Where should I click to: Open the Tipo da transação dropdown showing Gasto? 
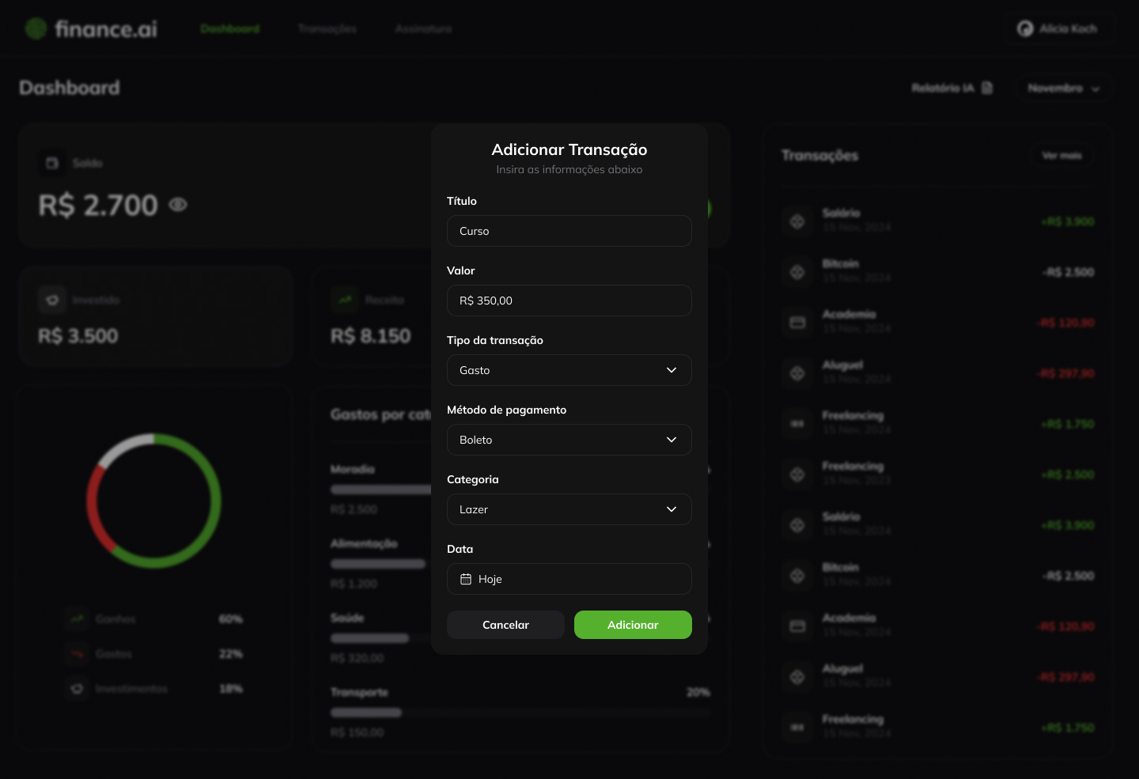[569, 370]
